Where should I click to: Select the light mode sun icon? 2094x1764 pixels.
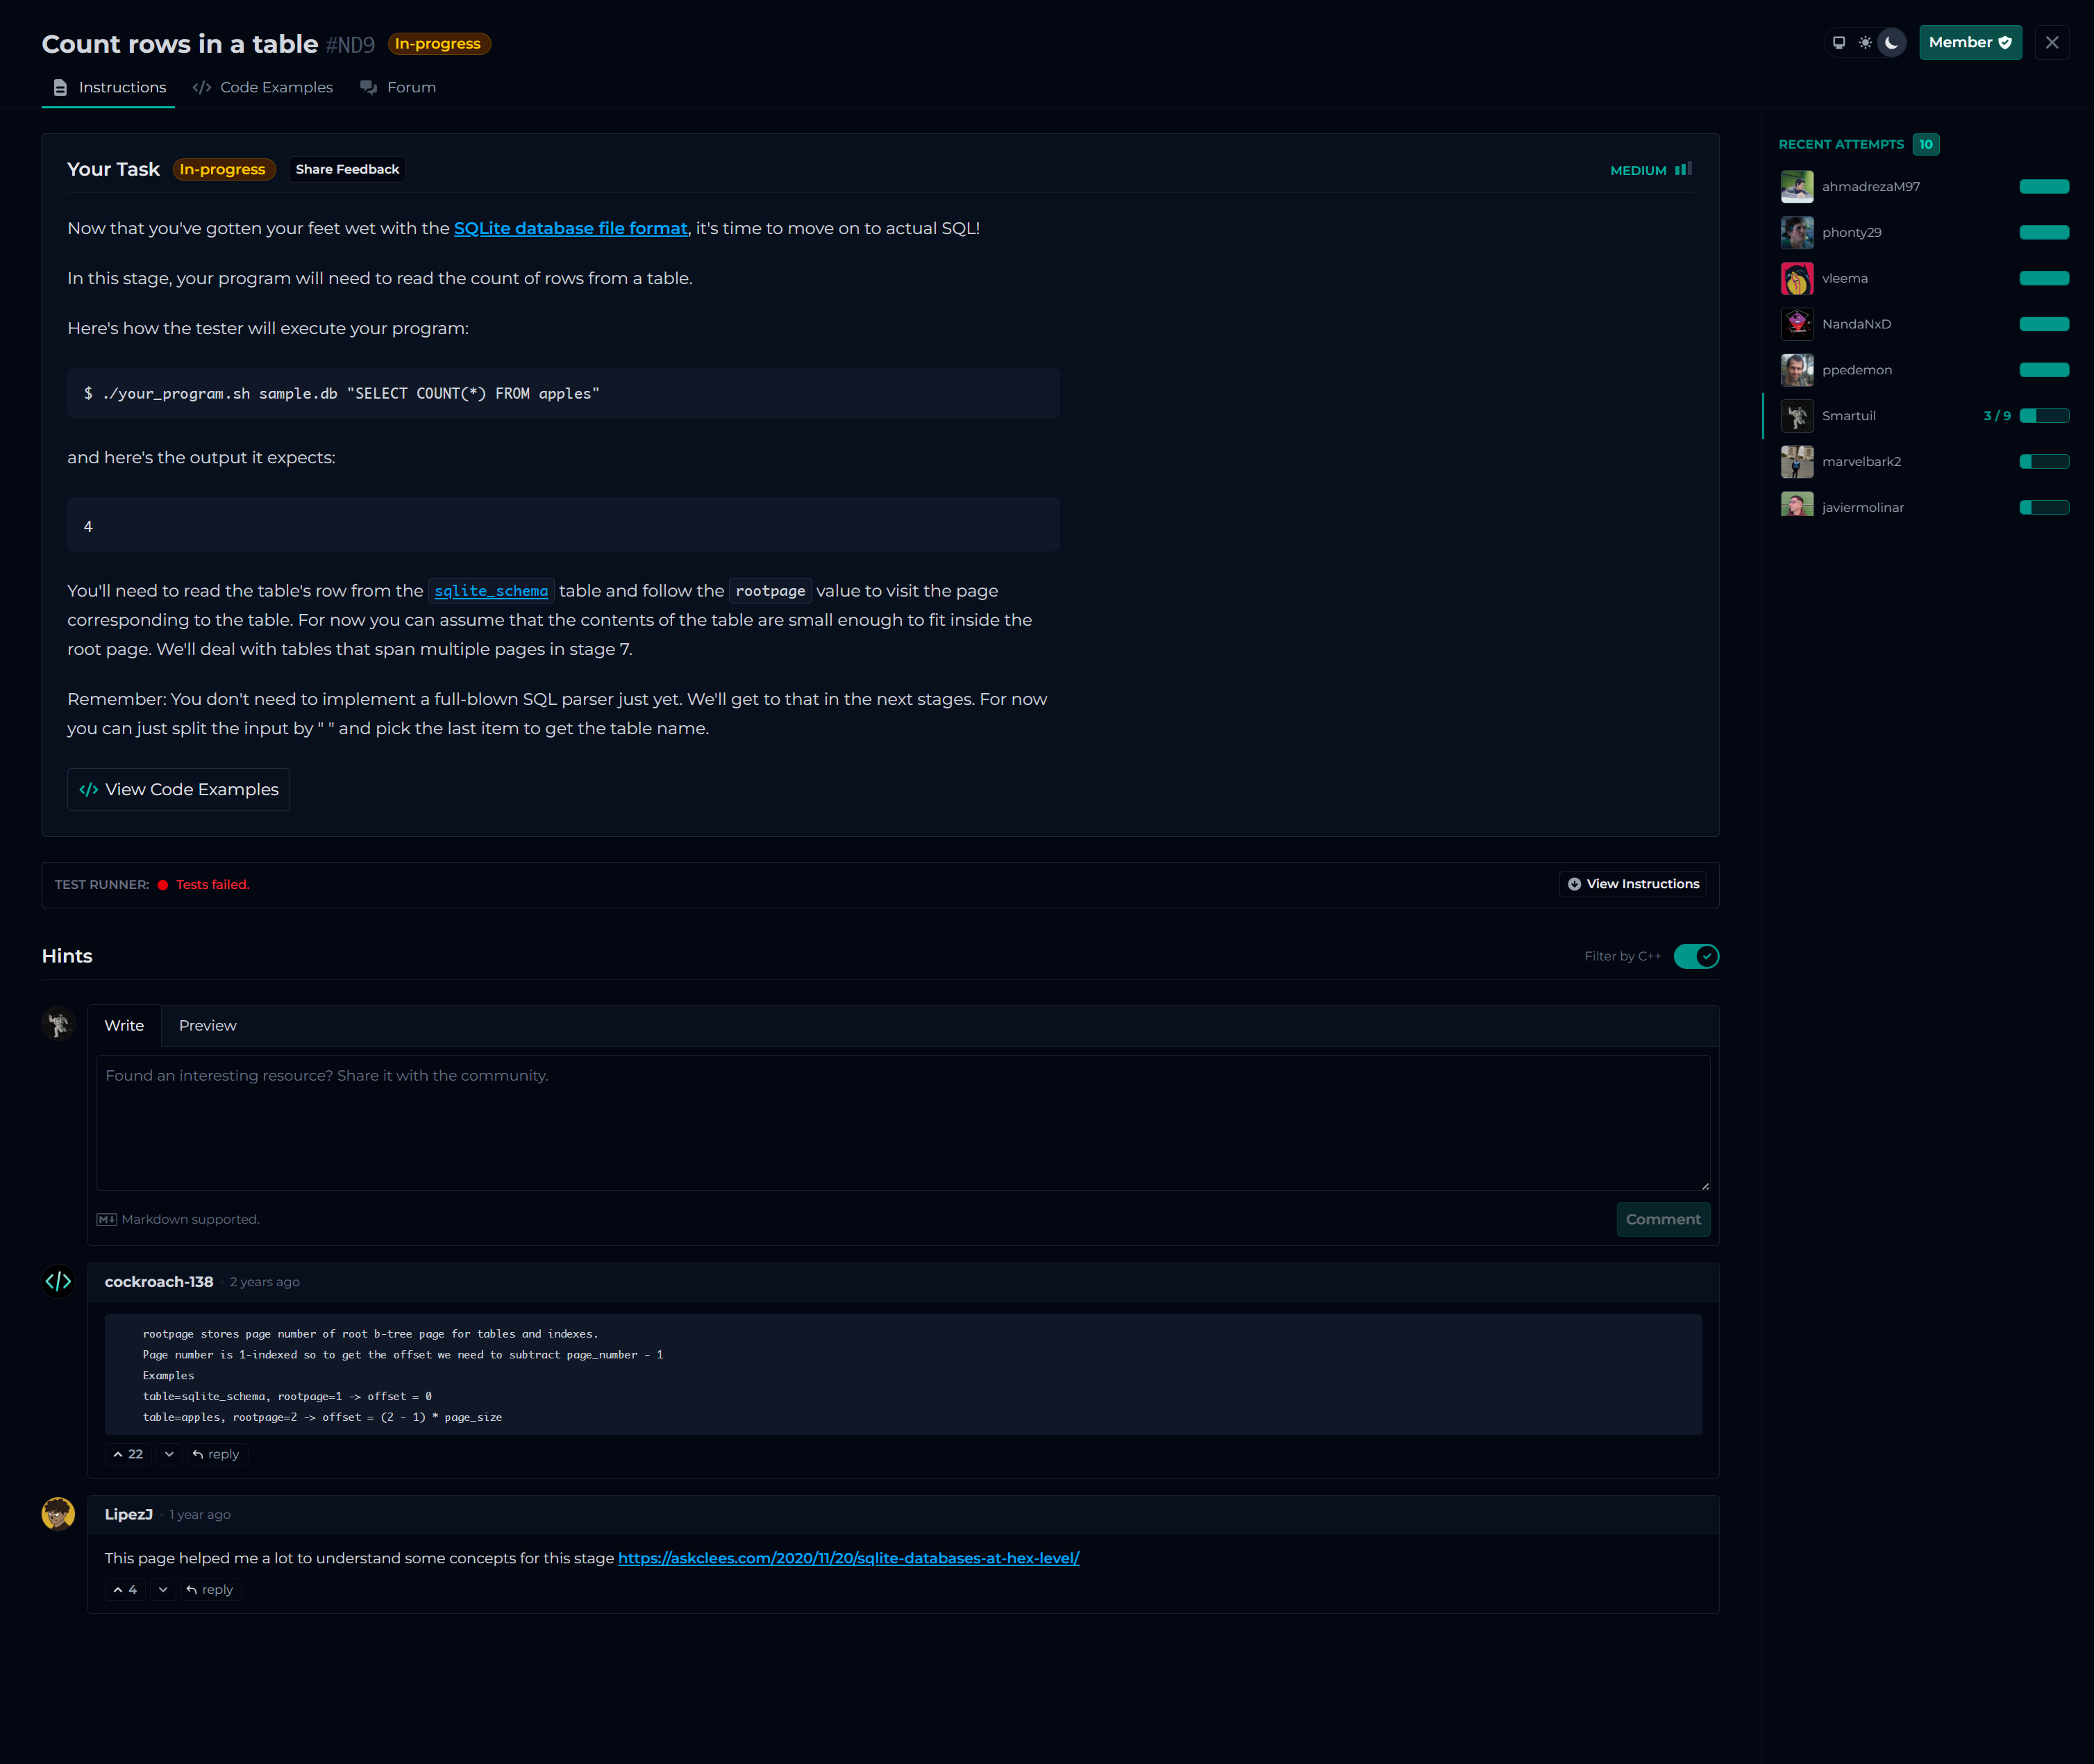pyautogui.click(x=1865, y=43)
